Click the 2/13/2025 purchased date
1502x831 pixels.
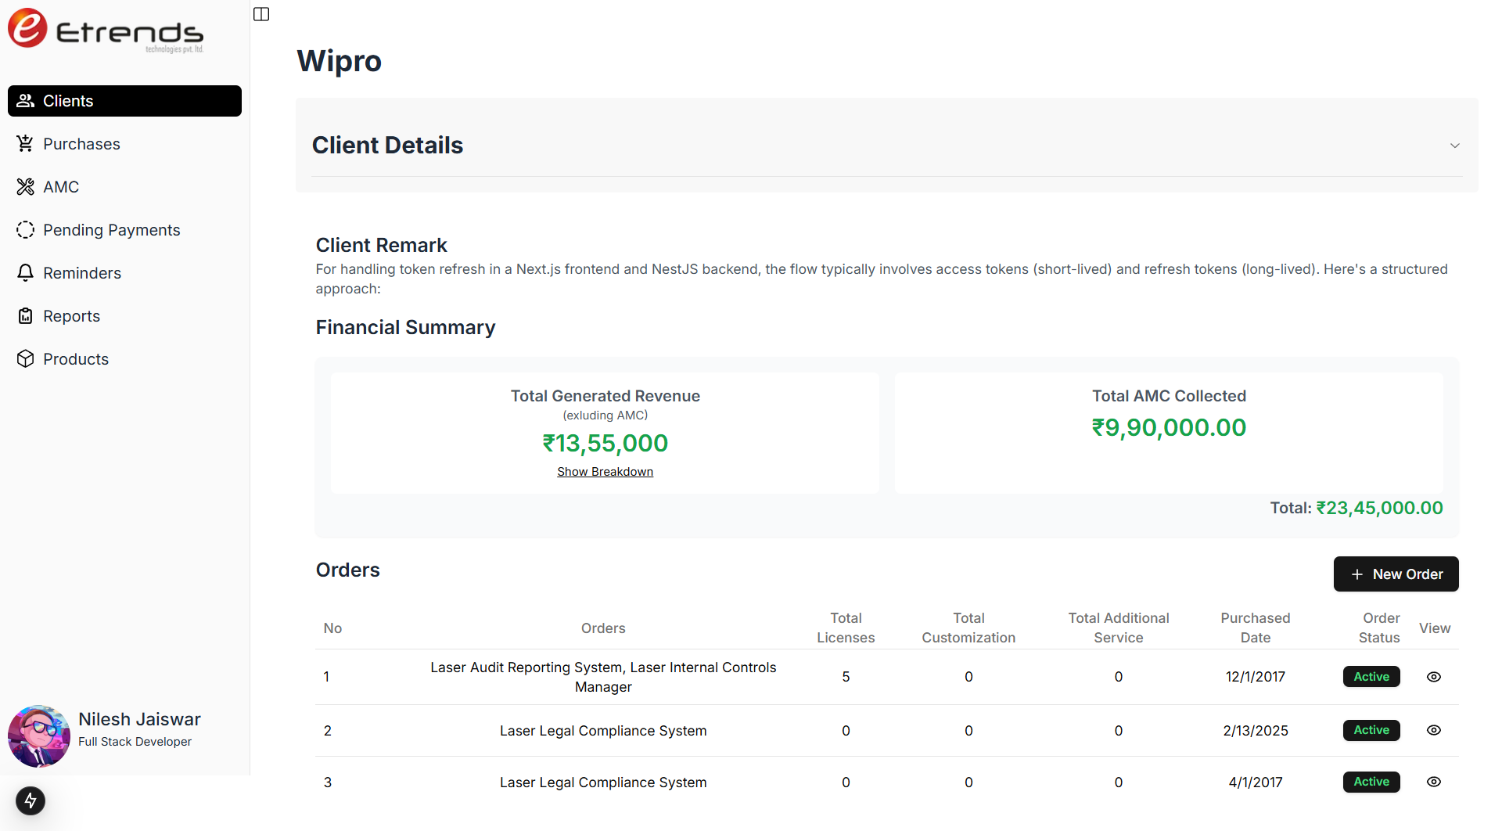coord(1255,731)
